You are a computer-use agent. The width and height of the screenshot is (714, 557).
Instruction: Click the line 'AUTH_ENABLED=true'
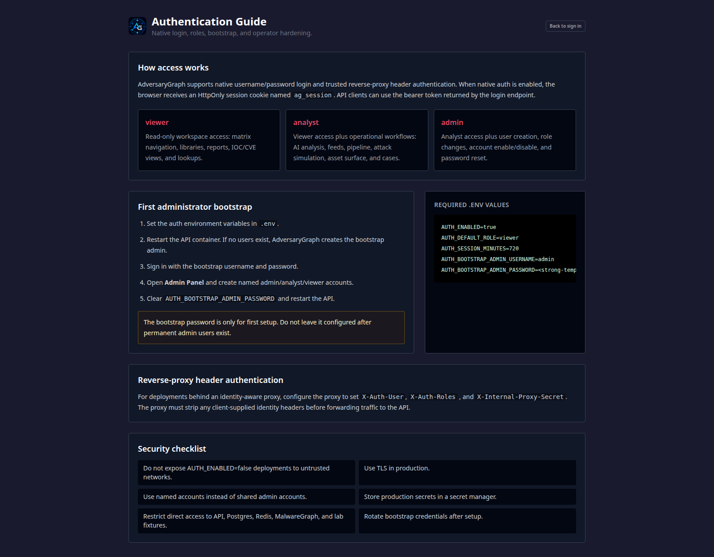click(469, 227)
